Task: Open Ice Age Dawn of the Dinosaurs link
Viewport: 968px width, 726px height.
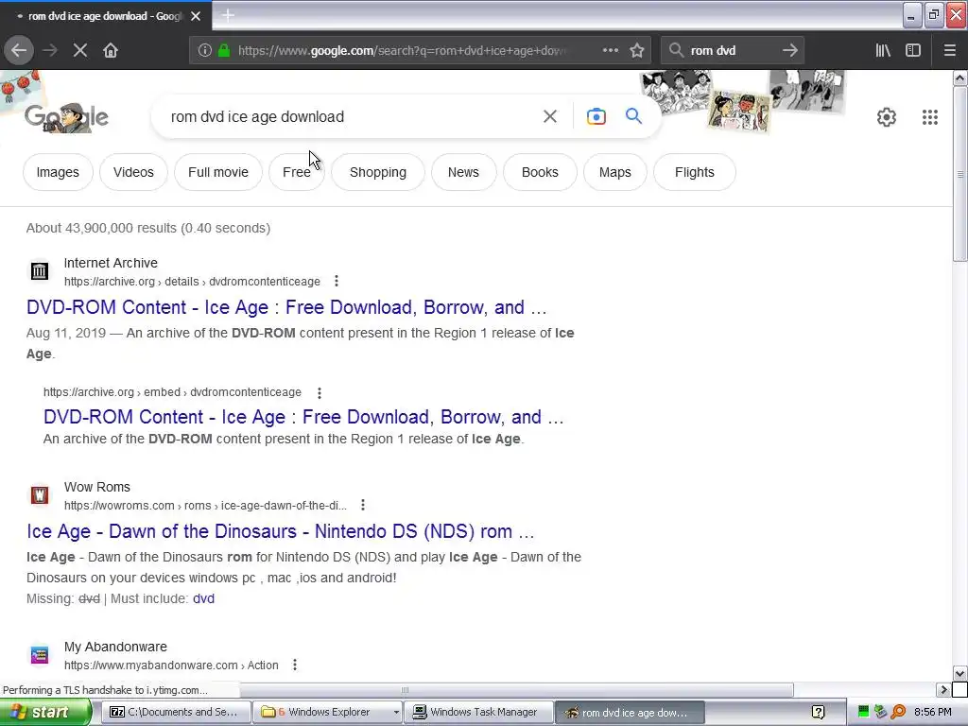Action: pos(280,531)
